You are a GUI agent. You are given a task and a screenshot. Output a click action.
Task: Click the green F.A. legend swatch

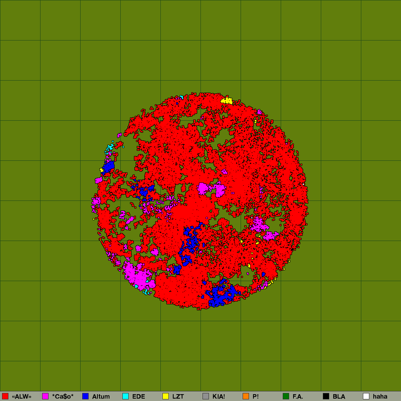286,396
